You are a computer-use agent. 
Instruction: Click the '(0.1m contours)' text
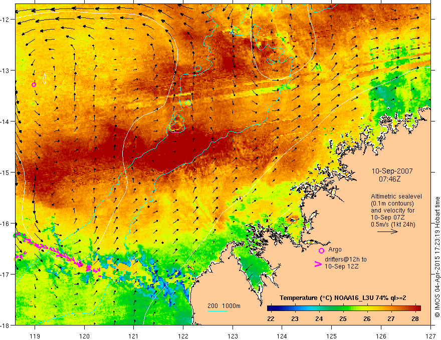pyautogui.click(x=392, y=203)
